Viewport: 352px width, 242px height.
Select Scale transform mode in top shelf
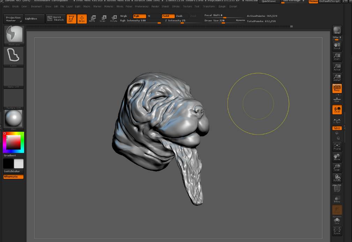point(103,18)
